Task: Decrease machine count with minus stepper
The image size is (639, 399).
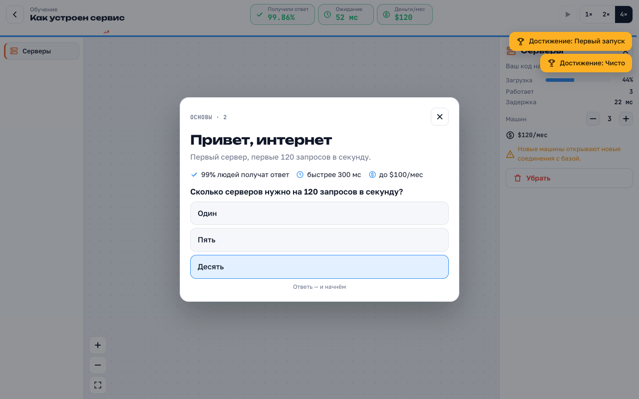Action: [x=593, y=119]
